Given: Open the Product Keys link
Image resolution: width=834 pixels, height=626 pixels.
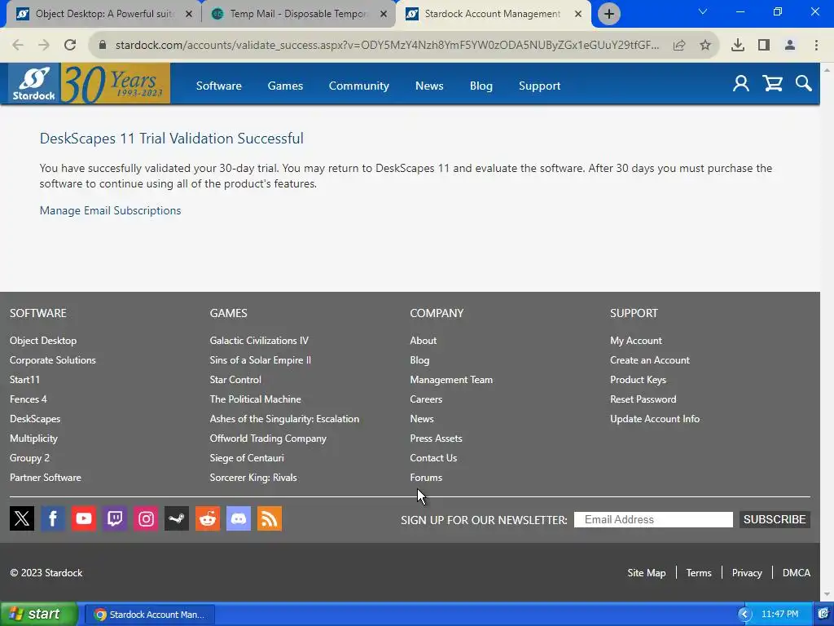Looking at the screenshot, I should (638, 380).
